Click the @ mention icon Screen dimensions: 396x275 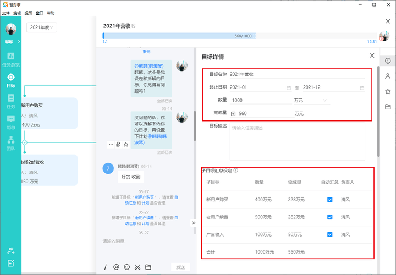[116, 267]
